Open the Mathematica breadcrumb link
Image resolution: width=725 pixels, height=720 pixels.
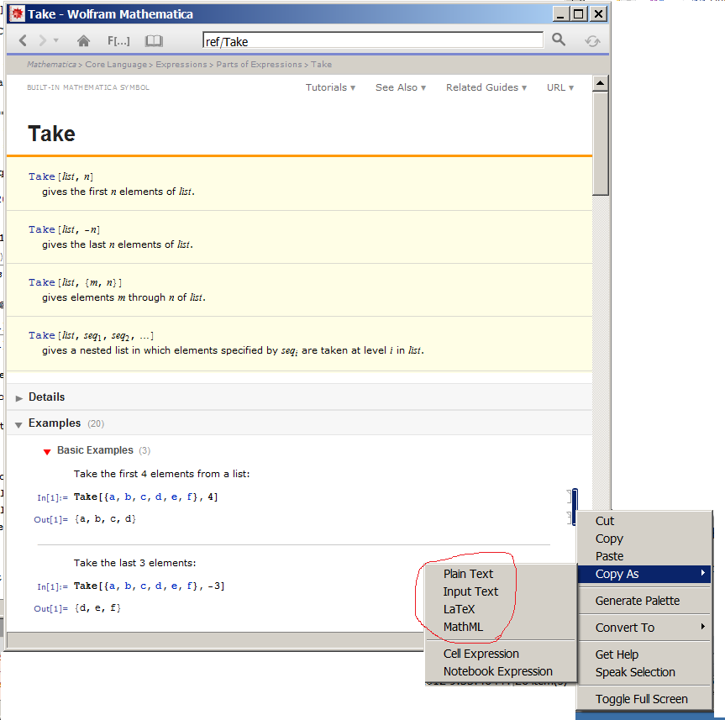click(x=51, y=65)
